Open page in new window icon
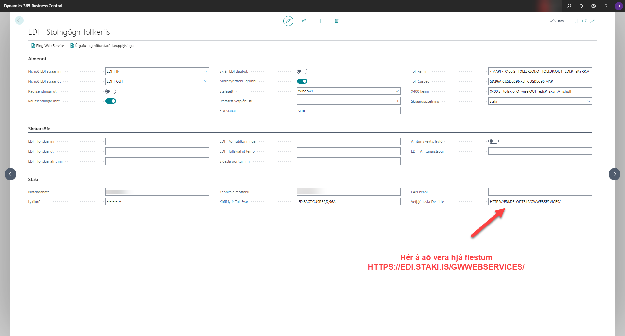The image size is (625, 336). click(x=584, y=21)
